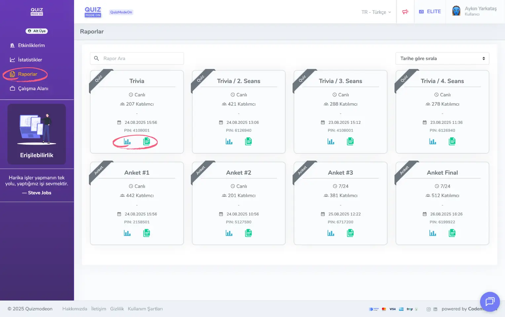Open bar chart icon on Anket #1 card

pyautogui.click(x=127, y=233)
